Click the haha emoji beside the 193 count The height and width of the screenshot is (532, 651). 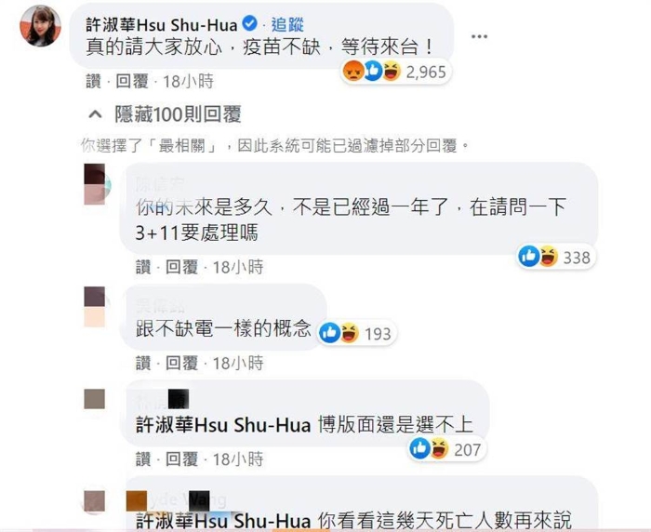pyautogui.click(x=350, y=333)
